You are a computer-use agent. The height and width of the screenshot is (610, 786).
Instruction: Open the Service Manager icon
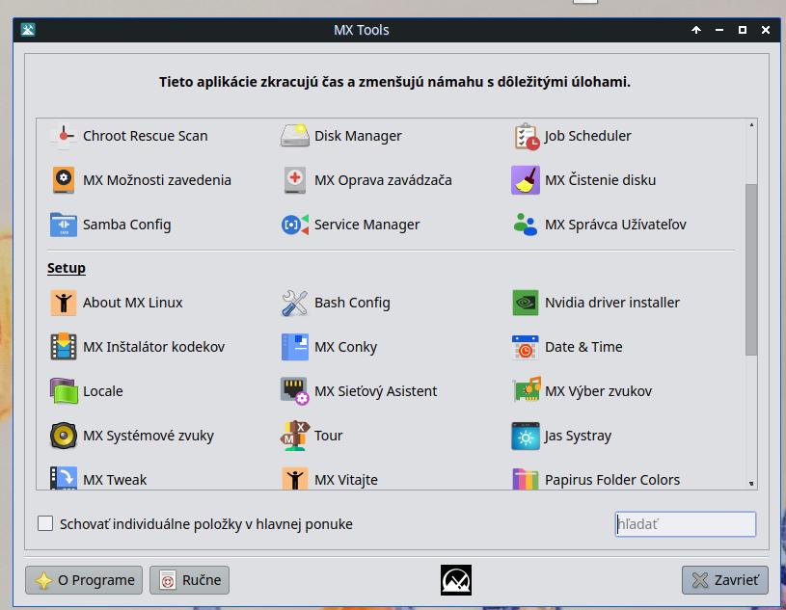pyautogui.click(x=294, y=225)
